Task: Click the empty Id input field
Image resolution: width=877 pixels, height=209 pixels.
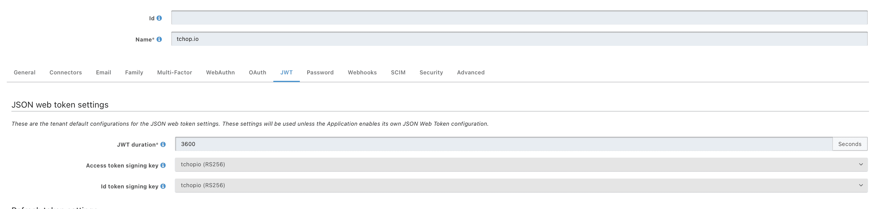Action: tap(519, 18)
